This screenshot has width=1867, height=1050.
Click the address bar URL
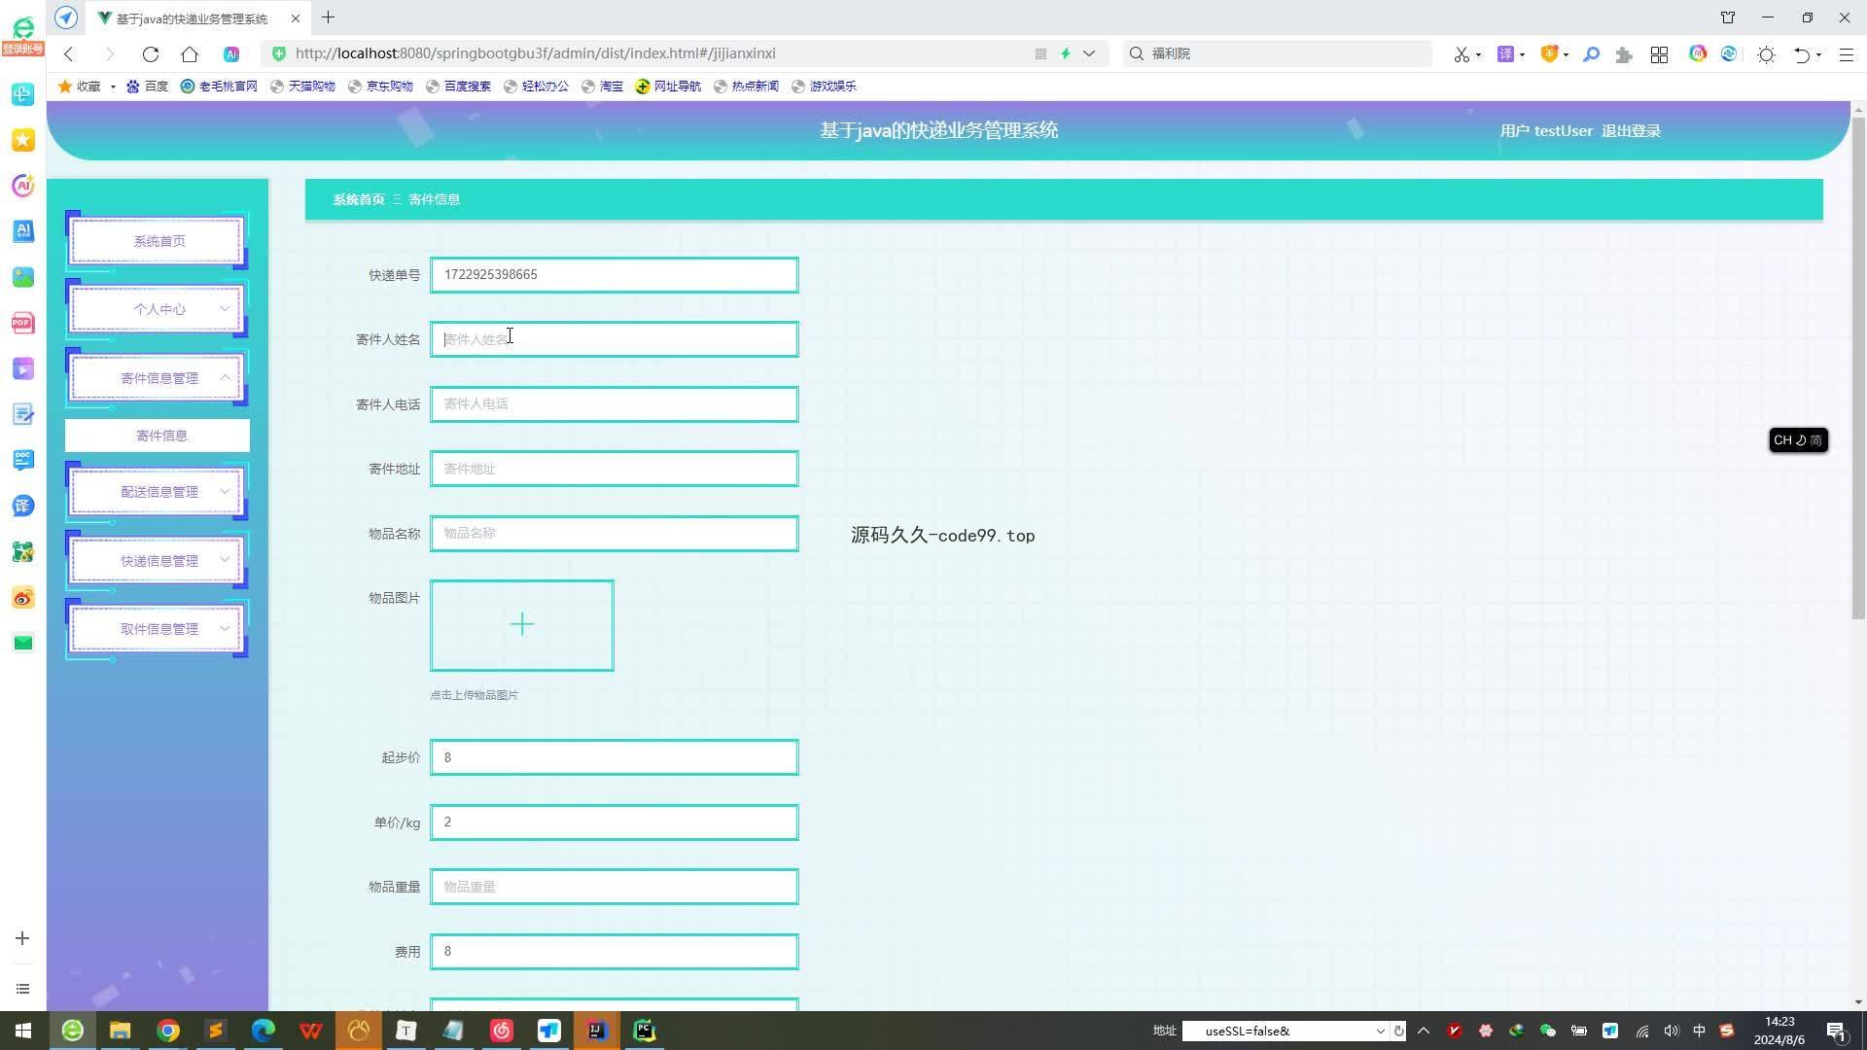[535, 53]
